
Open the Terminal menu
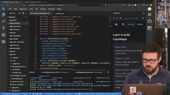[x=51, y=9]
